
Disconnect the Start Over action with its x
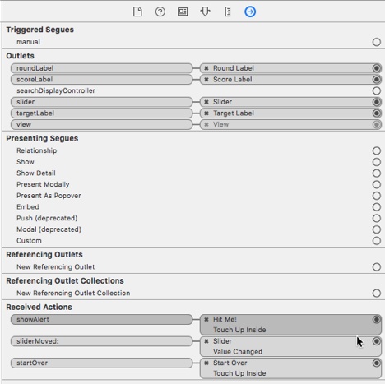tap(206, 363)
